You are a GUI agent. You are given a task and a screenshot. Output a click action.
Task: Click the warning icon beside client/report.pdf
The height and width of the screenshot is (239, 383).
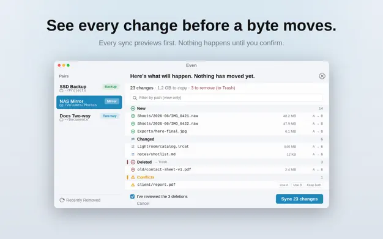click(133, 185)
